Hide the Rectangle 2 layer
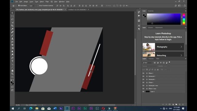The height and width of the screenshot is (111, 197). click(x=143, y=76)
